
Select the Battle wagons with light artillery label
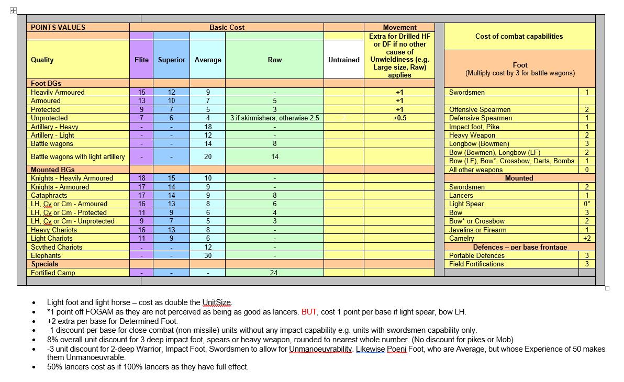tap(78, 156)
